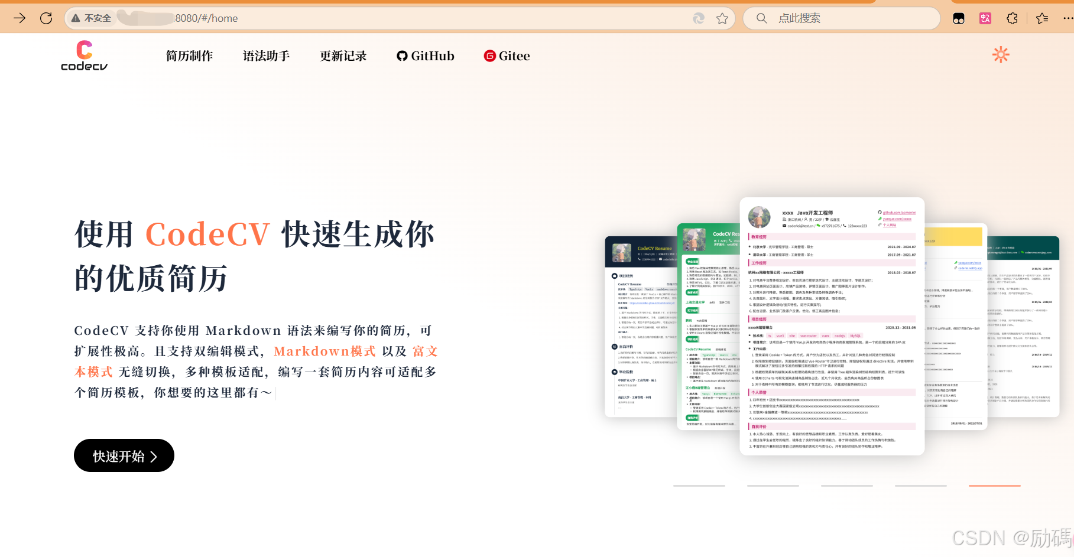Click the dark green rightmost resume template
Screen dimensions: 1074x557
coord(1023,327)
